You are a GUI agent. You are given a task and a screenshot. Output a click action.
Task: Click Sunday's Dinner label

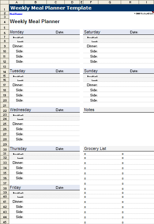[x=92, y=85]
